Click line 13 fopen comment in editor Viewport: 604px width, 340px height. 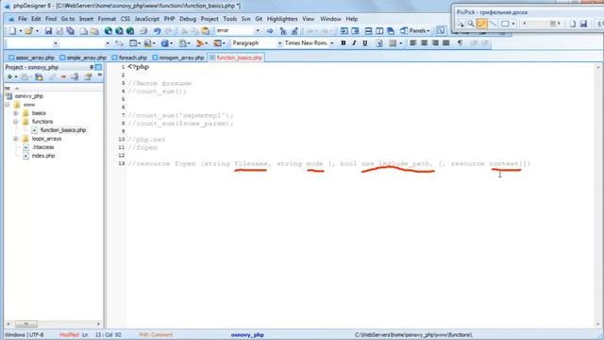[329, 163]
